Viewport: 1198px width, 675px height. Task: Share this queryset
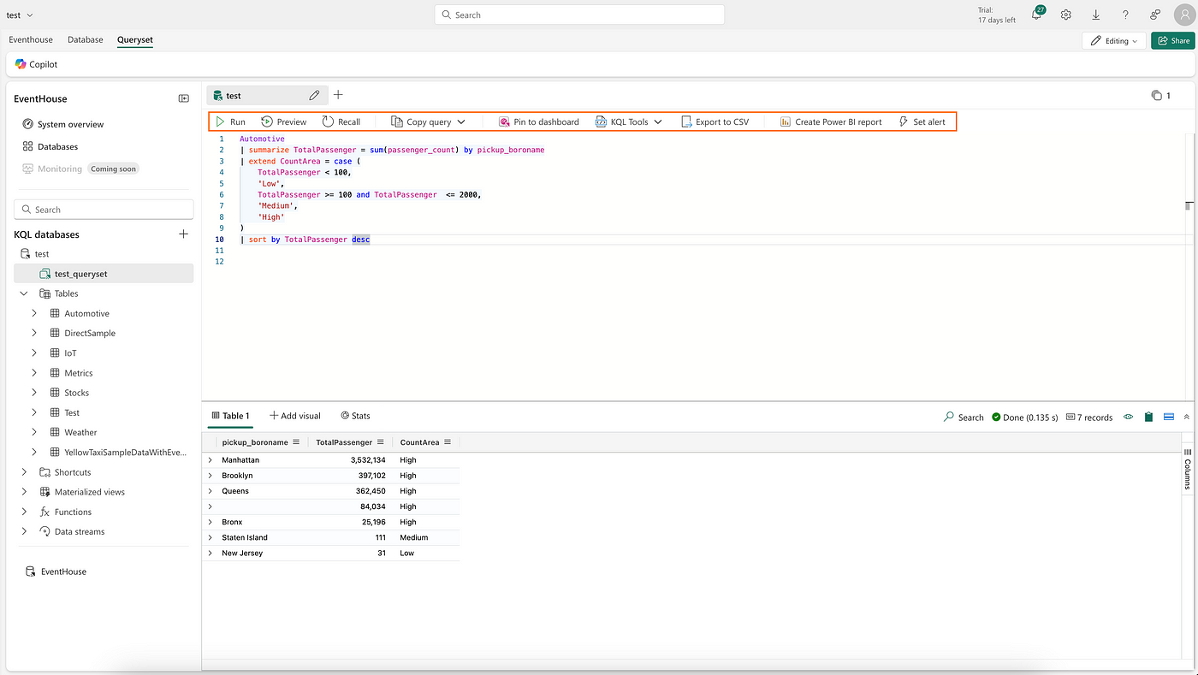[x=1172, y=40]
